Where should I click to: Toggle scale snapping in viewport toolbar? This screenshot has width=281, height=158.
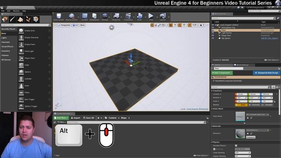click(189, 25)
